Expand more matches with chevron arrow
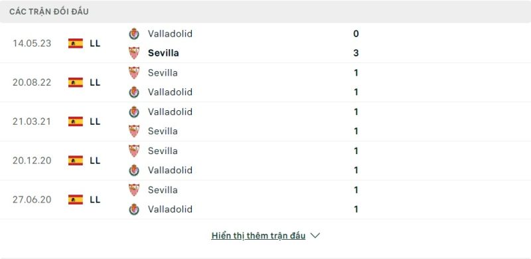The height and width of the screenshot is (259, 531). click(x=315, y=235)
